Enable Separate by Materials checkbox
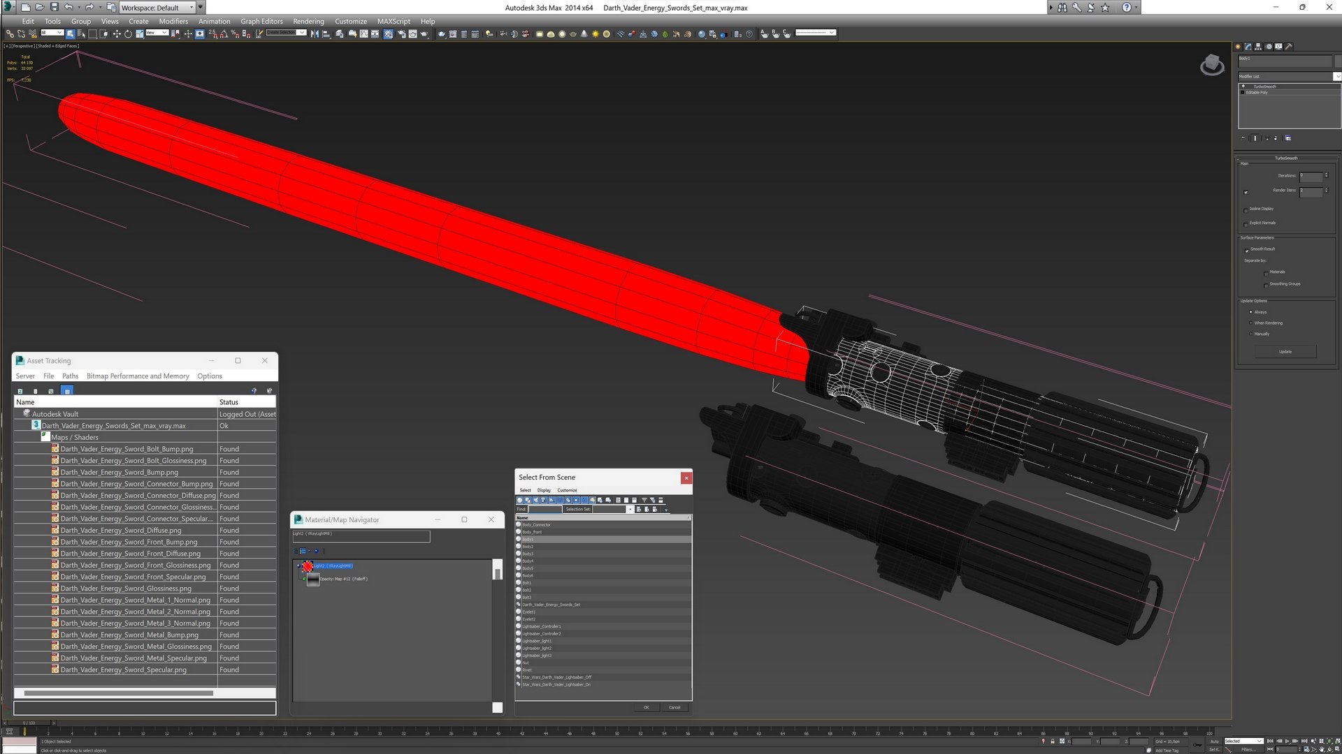The width and height of the screenshot is (1342, 754). tap(1266, 273)
